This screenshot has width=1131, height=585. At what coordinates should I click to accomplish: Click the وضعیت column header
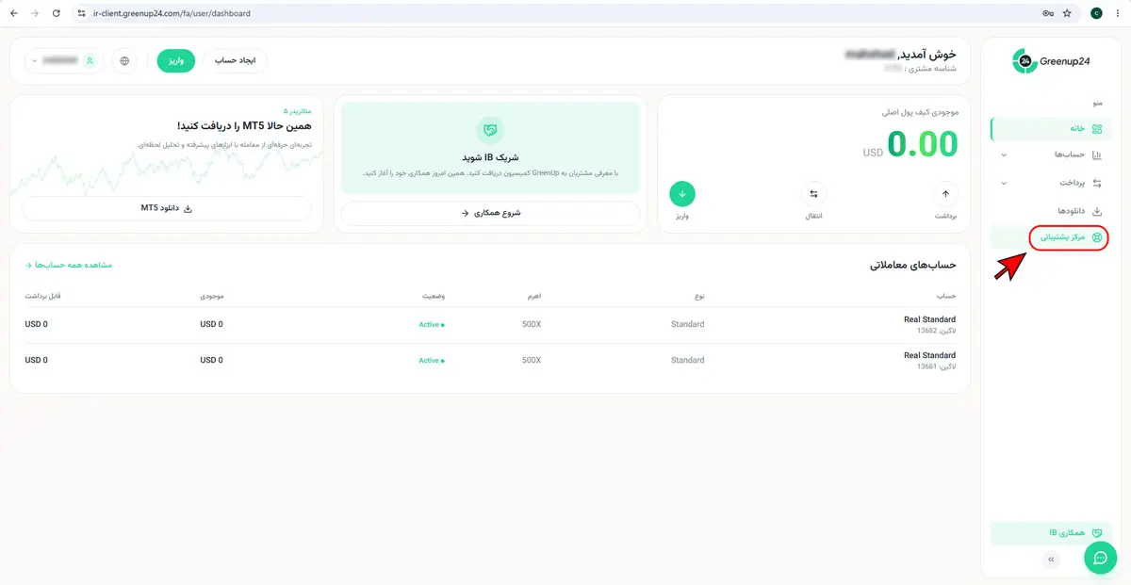434,296
